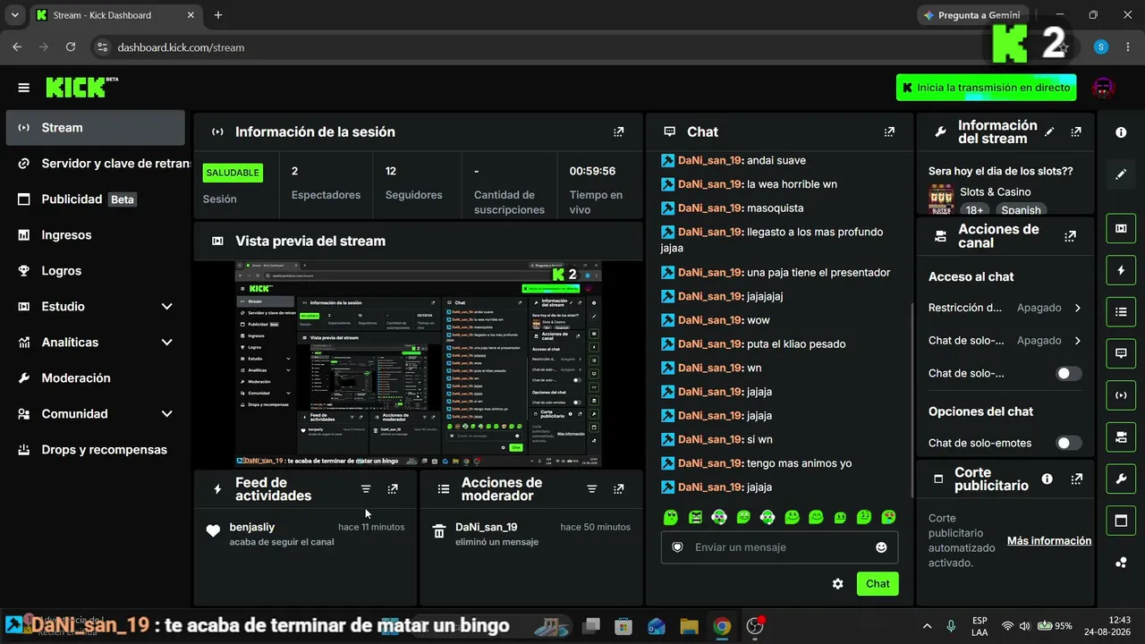
Task: Show hidden system tray icons
Action: [927, 626]
